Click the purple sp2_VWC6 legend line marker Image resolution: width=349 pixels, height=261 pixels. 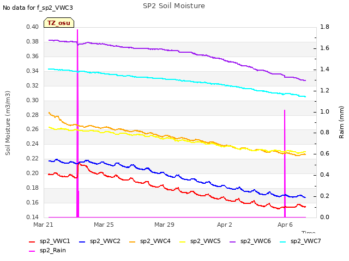(233, 241)
